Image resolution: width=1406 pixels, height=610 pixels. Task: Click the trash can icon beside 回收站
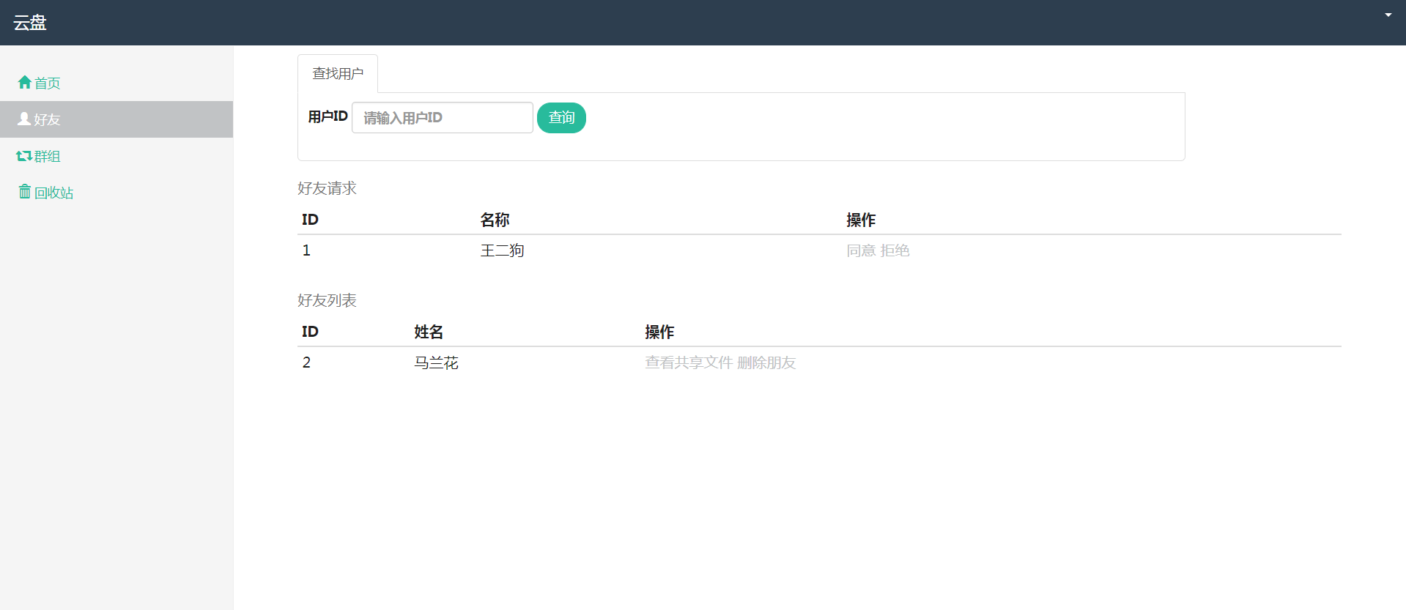[x=25, y=192]
